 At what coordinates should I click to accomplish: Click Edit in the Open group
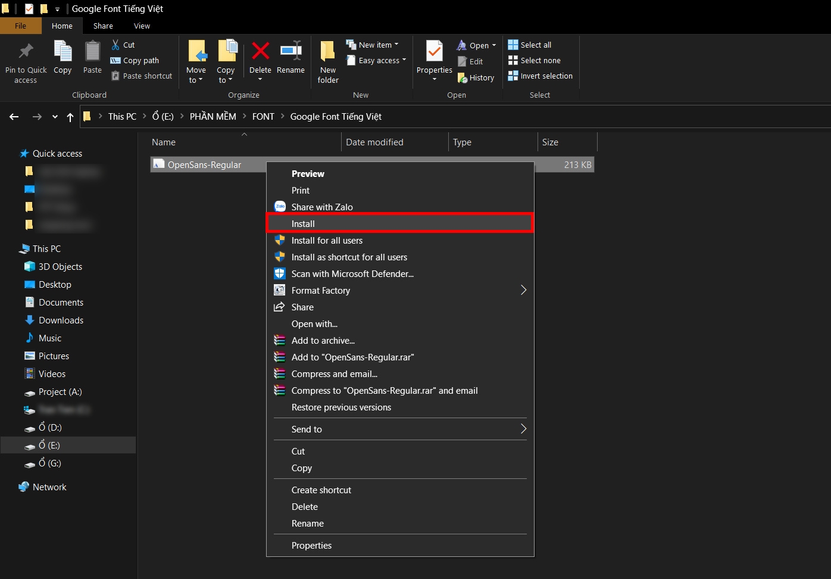(x=470, y=61)
